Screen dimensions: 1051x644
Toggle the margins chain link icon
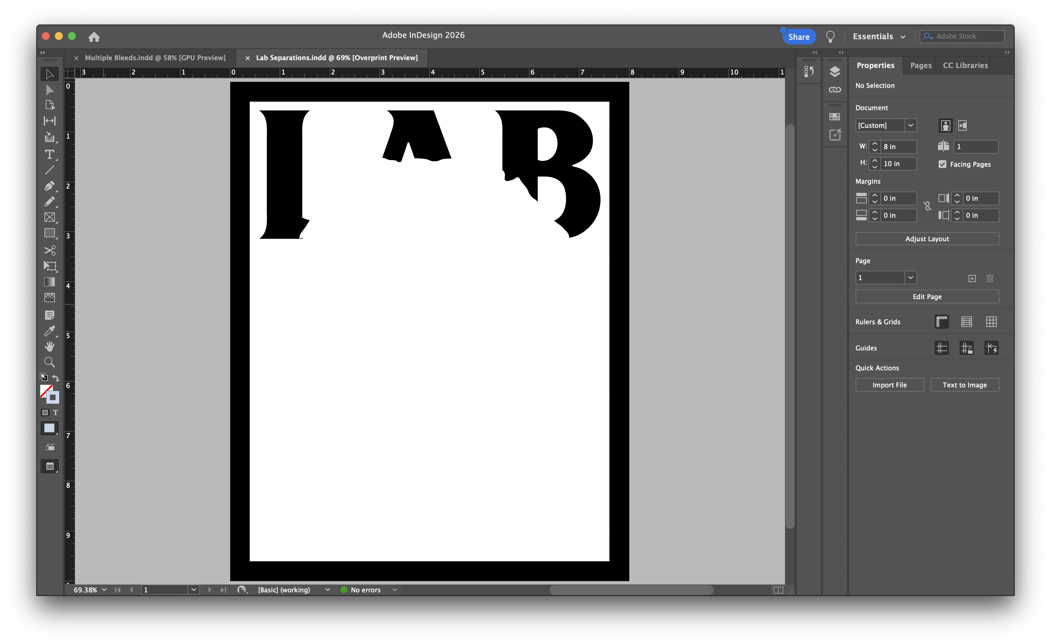tap(927, 207)
